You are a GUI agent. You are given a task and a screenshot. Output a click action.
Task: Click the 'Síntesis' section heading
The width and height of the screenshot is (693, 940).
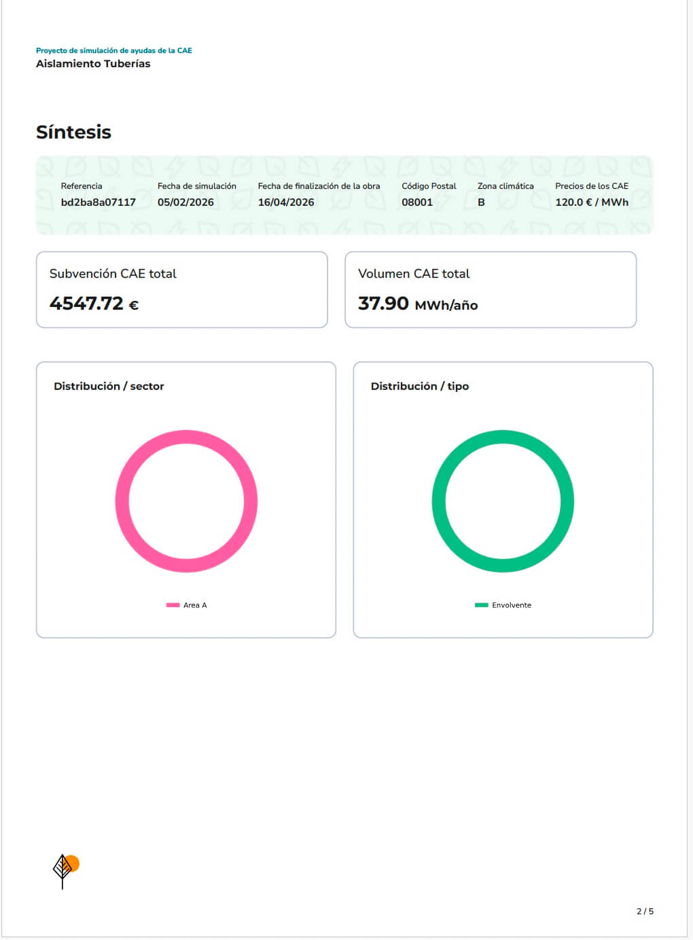tap(73, 132)
